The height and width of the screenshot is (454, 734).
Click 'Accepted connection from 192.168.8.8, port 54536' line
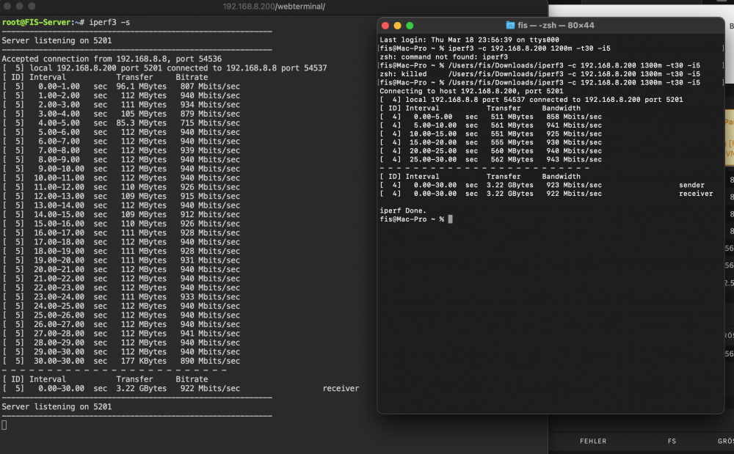[112, 59]
